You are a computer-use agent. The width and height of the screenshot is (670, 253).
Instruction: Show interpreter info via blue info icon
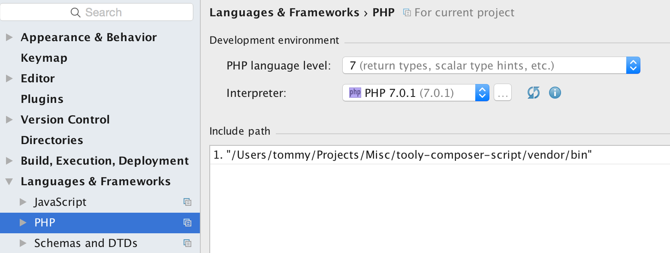click(555, 93)
